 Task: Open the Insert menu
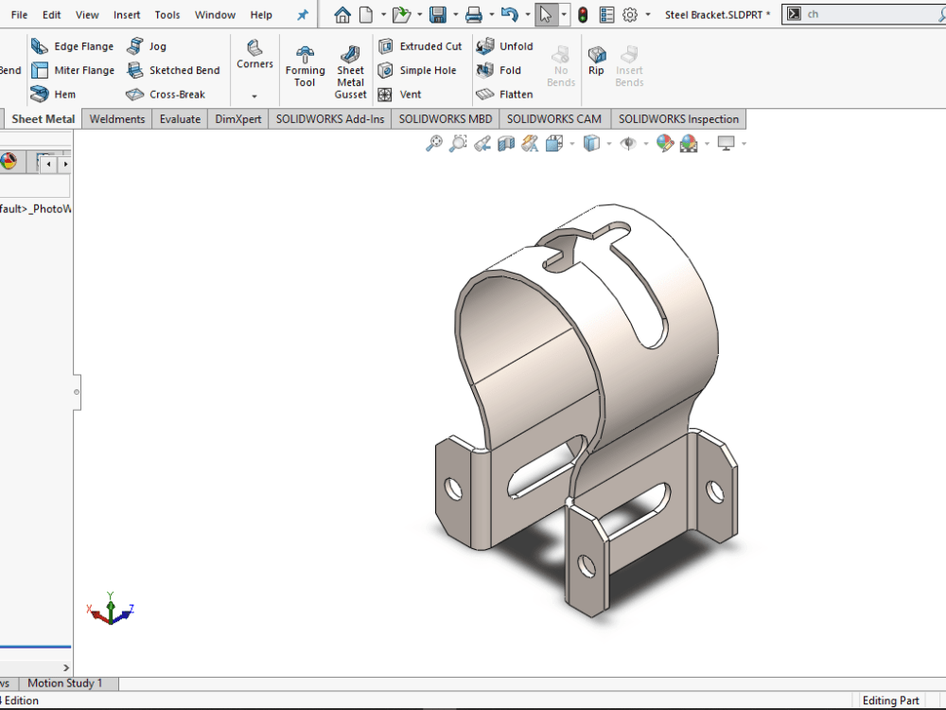[127, 14]
